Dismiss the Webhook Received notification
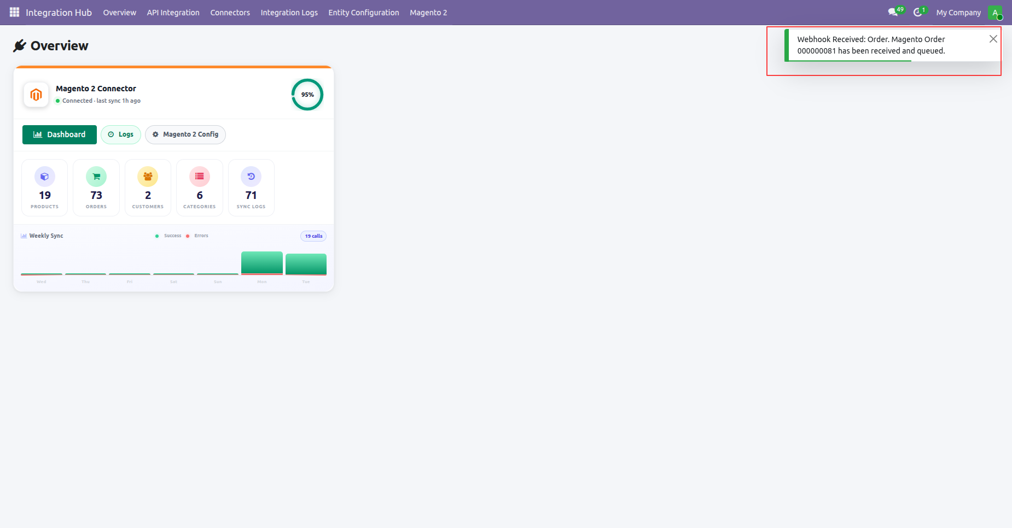Viewport: 1012px width, 528px height. 993,39
